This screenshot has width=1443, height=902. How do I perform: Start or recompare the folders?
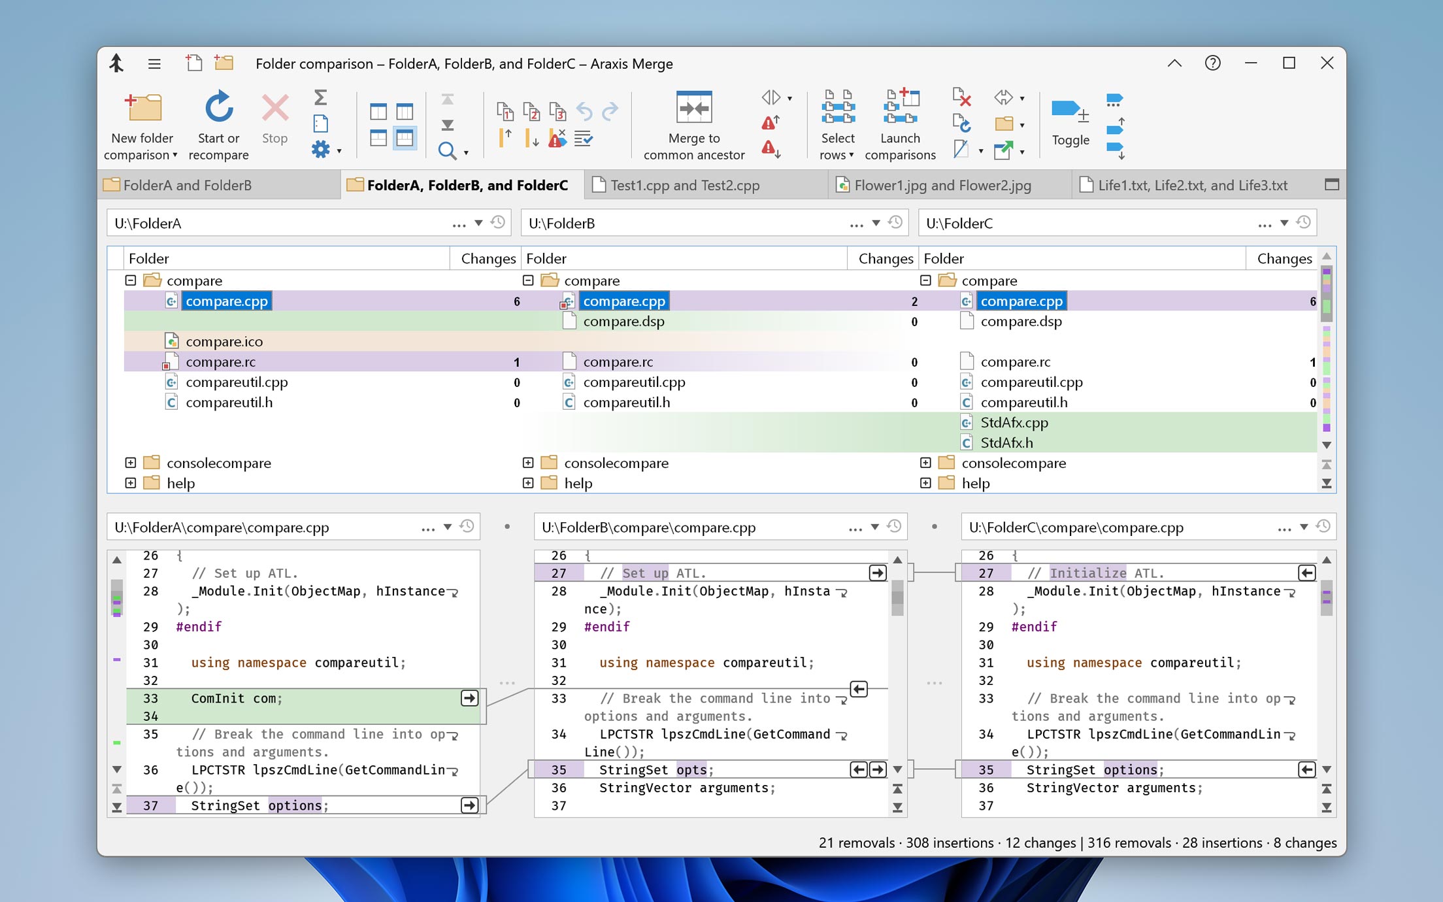click(x=218, y=125)
